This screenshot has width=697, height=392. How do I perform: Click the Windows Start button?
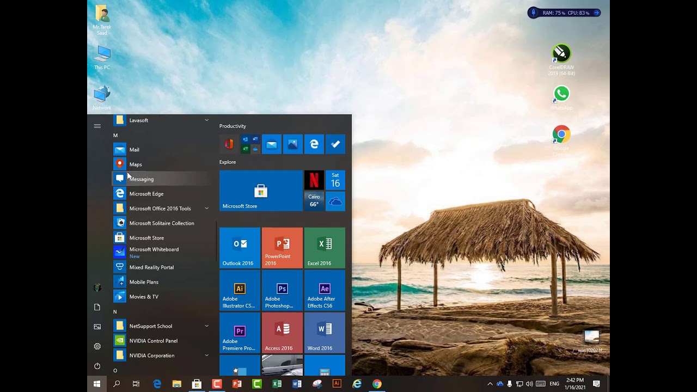pos(97,384)
